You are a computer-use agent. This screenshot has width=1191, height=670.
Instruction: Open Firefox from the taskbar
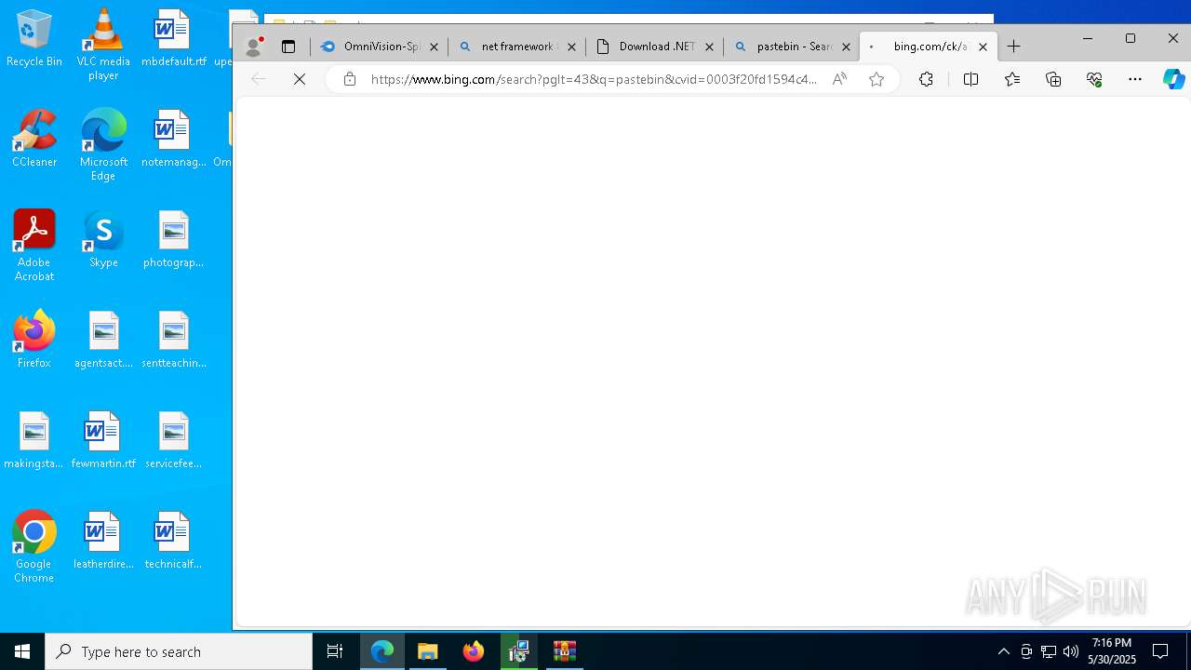(x=474, y=651)
